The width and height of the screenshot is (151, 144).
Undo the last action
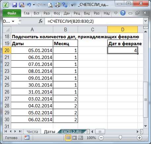pos(29,5)
